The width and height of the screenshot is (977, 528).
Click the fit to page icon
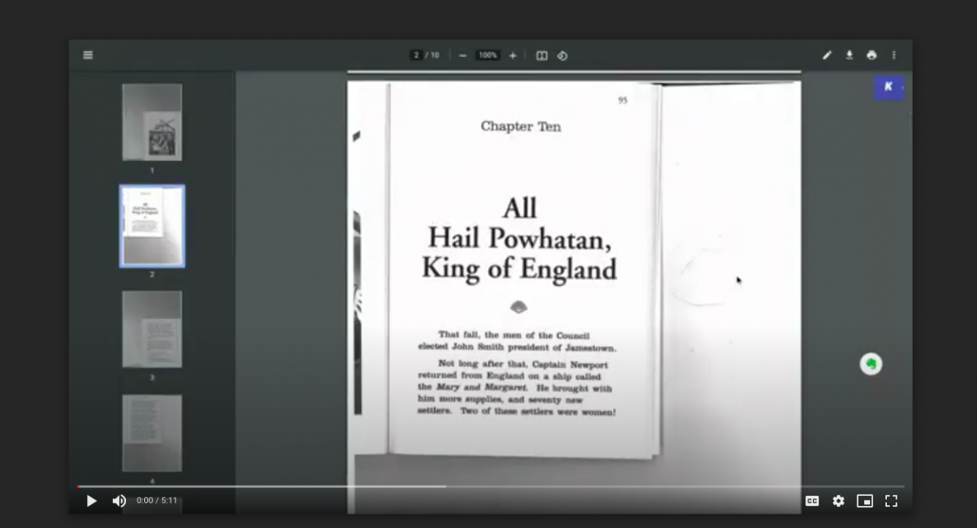(541, 55)
